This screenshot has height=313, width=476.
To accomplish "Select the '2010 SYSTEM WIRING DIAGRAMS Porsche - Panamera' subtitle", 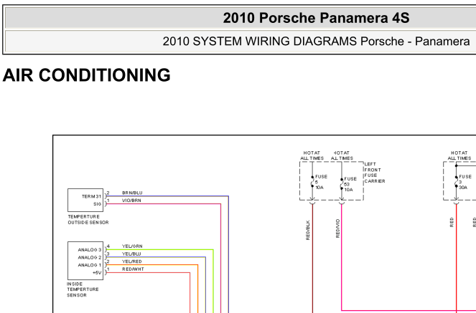I will pos(316,41).
